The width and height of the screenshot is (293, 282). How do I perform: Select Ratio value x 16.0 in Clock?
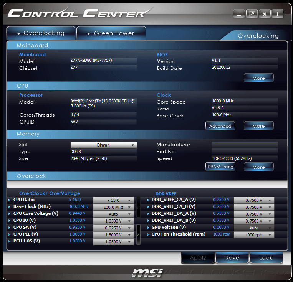coord(218,108)
